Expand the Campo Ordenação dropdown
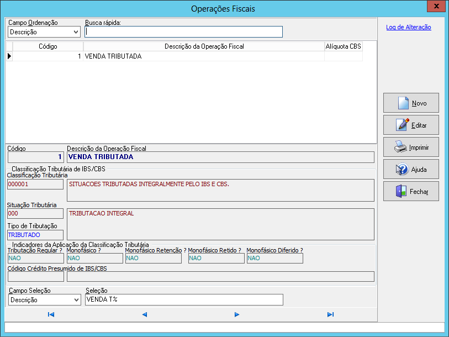 (x=76, y=32)
